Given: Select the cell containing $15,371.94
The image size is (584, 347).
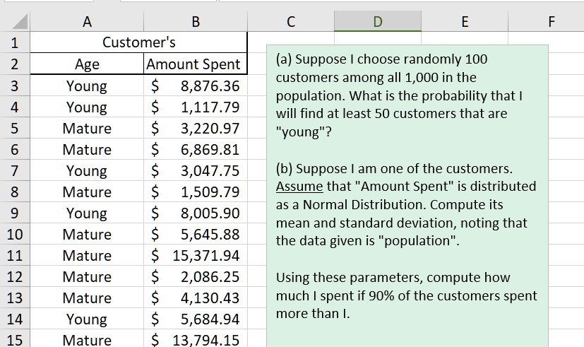Looking at the screenshot, I should click(x=195, y=256).
